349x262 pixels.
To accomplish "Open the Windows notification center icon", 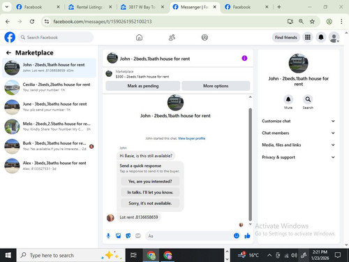I will (338, 255).
